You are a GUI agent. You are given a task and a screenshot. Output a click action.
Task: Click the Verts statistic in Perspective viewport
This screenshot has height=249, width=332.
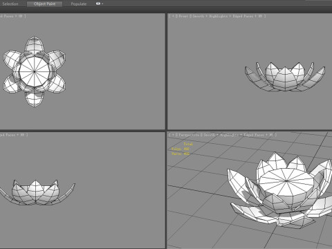point(181,154)
